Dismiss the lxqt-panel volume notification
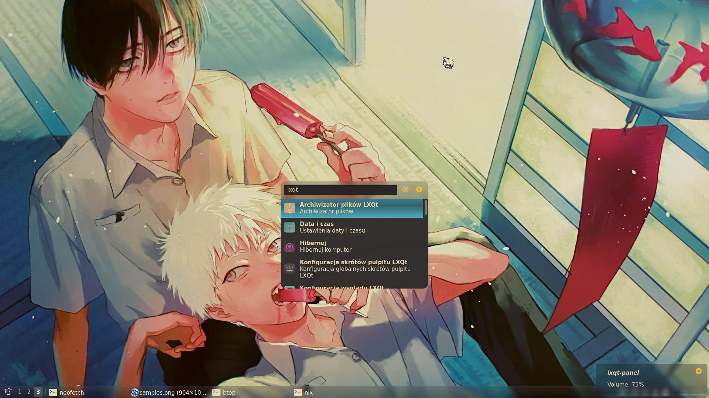The height and width of the screenshot is (398, 709). tap(698, 371)
